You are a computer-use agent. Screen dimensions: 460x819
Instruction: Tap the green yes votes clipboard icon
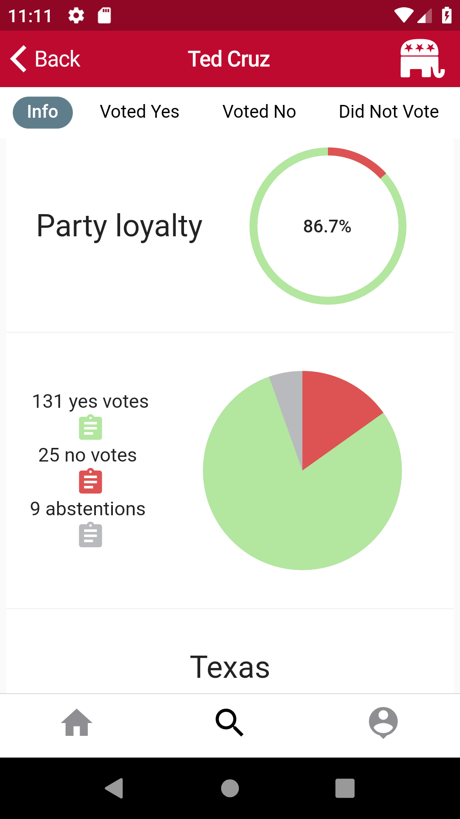click(x=90, y=427)
